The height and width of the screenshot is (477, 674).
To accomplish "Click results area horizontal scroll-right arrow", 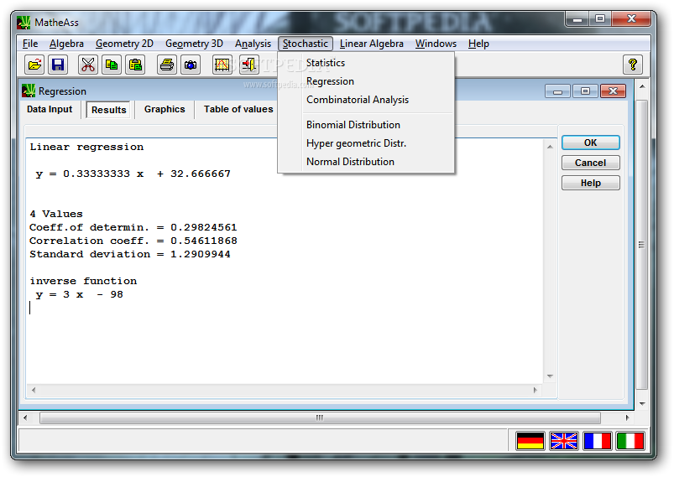I will [x=536, y=390].
